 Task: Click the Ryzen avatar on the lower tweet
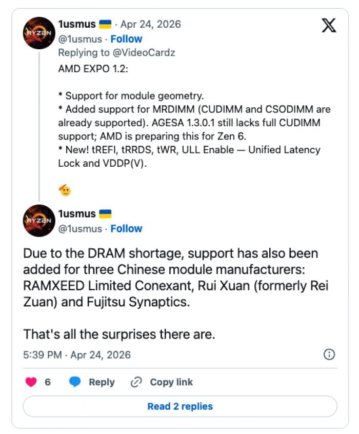tap(39, 221)
